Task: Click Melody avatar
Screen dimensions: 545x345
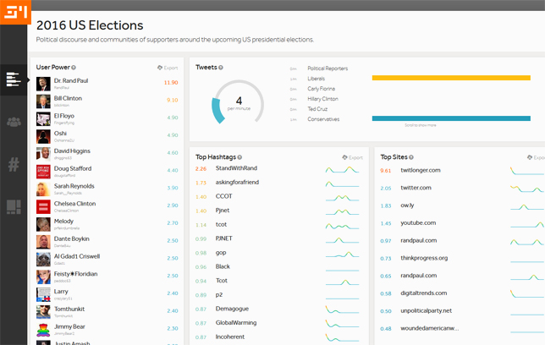Action: tap(43, 224)
